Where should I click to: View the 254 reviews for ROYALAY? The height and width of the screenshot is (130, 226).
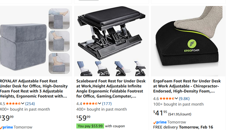[x=30, y=104]
